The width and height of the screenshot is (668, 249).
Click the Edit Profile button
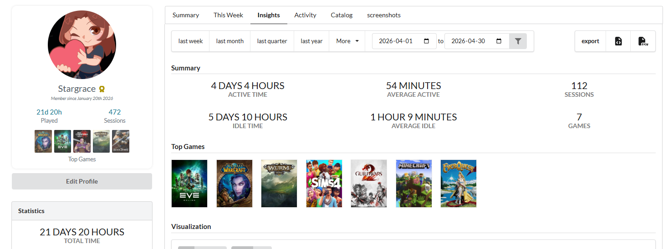[x=82, y=181]
